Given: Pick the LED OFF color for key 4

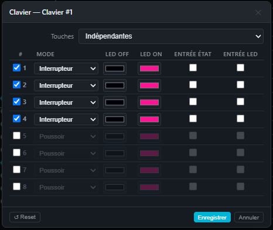Looking at the screenshot, I should click(115, 119).
